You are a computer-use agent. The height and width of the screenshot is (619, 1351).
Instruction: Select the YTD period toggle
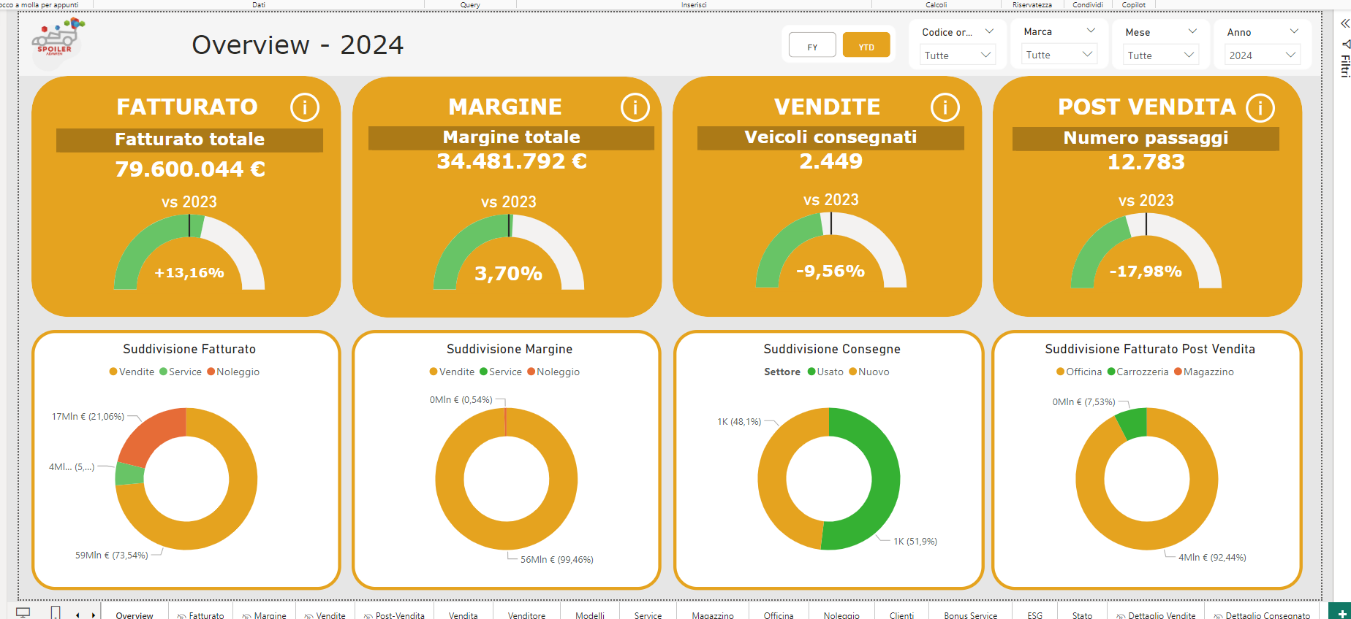tap(866, 45)
